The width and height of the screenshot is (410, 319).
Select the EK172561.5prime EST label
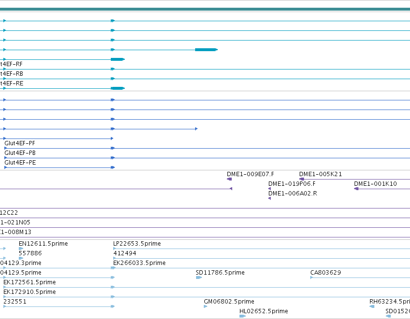[x=29, y=282]
